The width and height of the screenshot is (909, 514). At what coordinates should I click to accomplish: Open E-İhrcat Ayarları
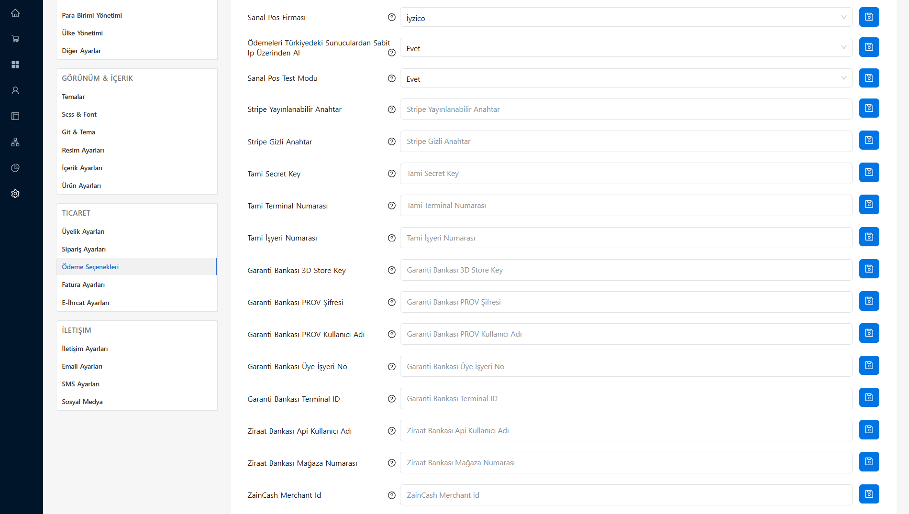[86, 303]
